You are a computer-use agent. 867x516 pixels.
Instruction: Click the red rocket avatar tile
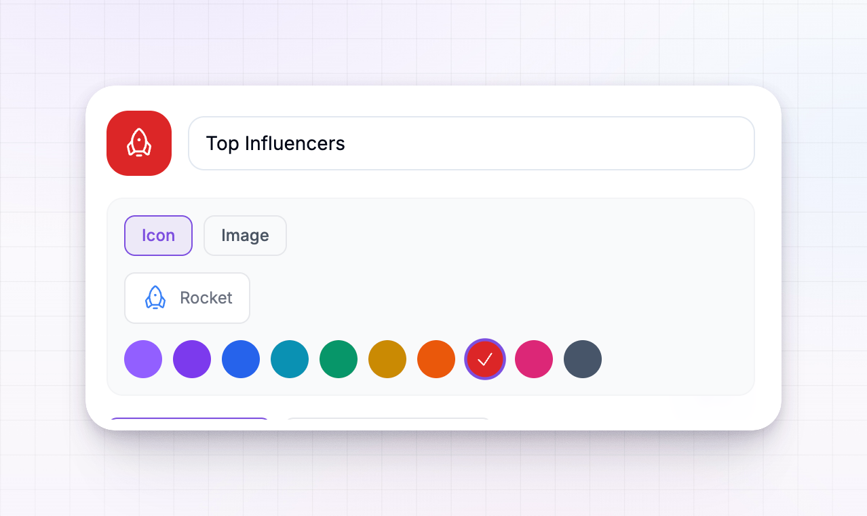tap(139, 143)
